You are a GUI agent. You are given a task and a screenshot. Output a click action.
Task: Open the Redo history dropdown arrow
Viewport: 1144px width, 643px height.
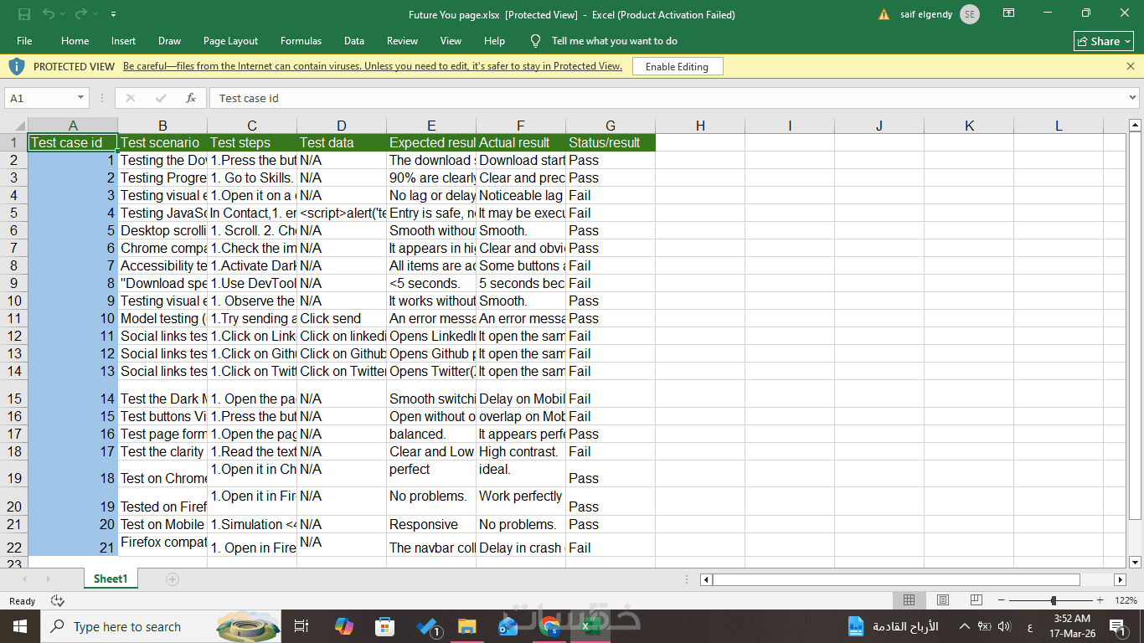pyautogui.click(x=95, y=14)
